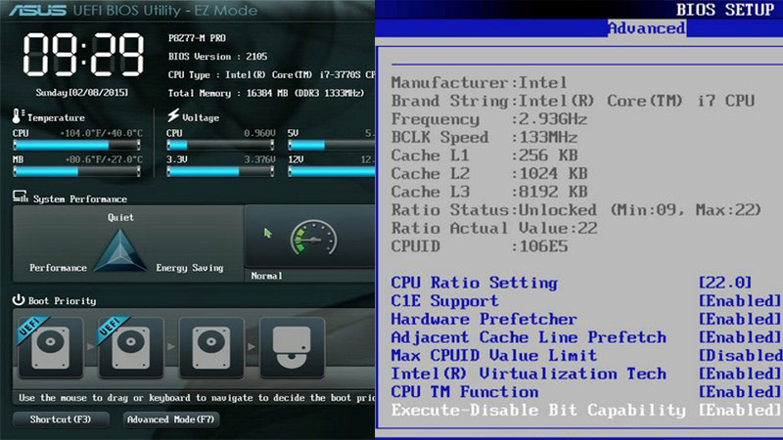The height and width of the screenshot is (440, 783).
Task: Select the second UEFI hard drive boot icon
Action: tap(131, 347)
